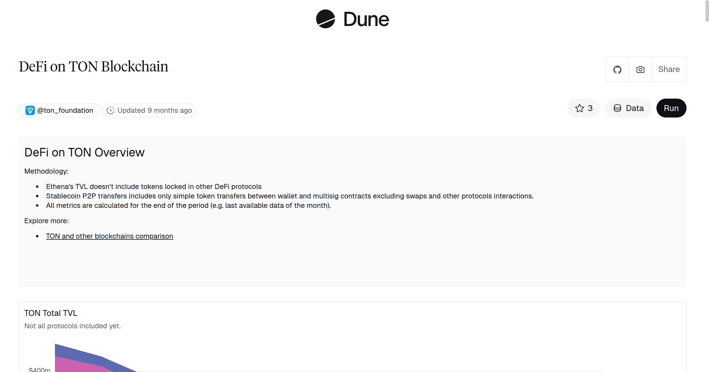Viewport: 709px width, 372px height.
Task: Click the clock icon next to Updated label
Action: coord(110,110)
